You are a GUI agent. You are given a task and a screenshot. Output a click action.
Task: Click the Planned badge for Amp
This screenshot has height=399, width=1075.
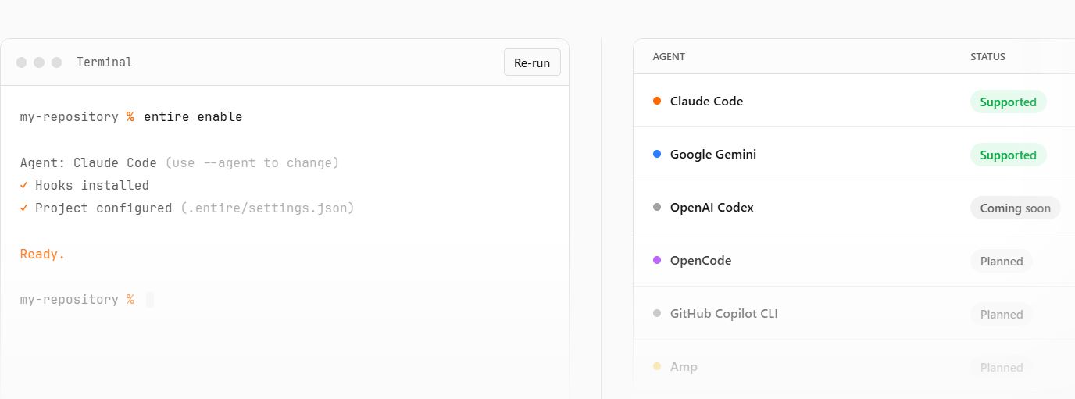click(1002, 367)
